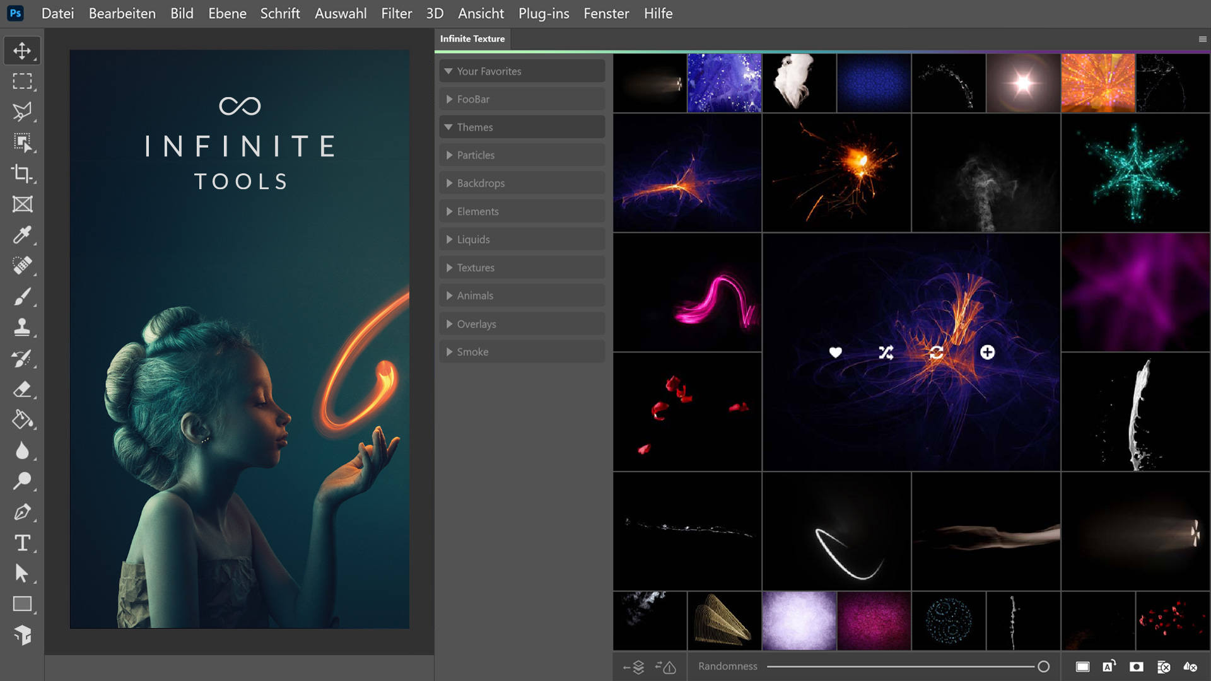Select the 3D Material tool
Image resolution: width=1211 pixels, height=681 pixels.
pos(22,635)
